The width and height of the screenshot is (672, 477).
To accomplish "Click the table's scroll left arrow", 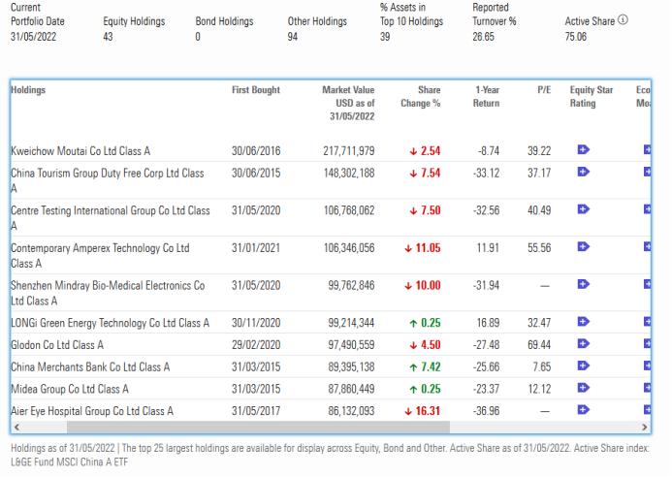I will 16,427.
